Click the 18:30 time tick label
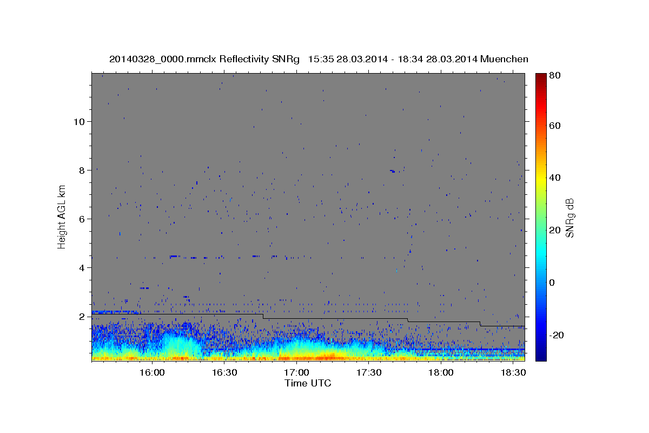This screenshot has width=649, height=433. tap(513, 373)
